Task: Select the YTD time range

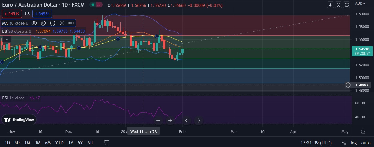Action: [59, 143]
